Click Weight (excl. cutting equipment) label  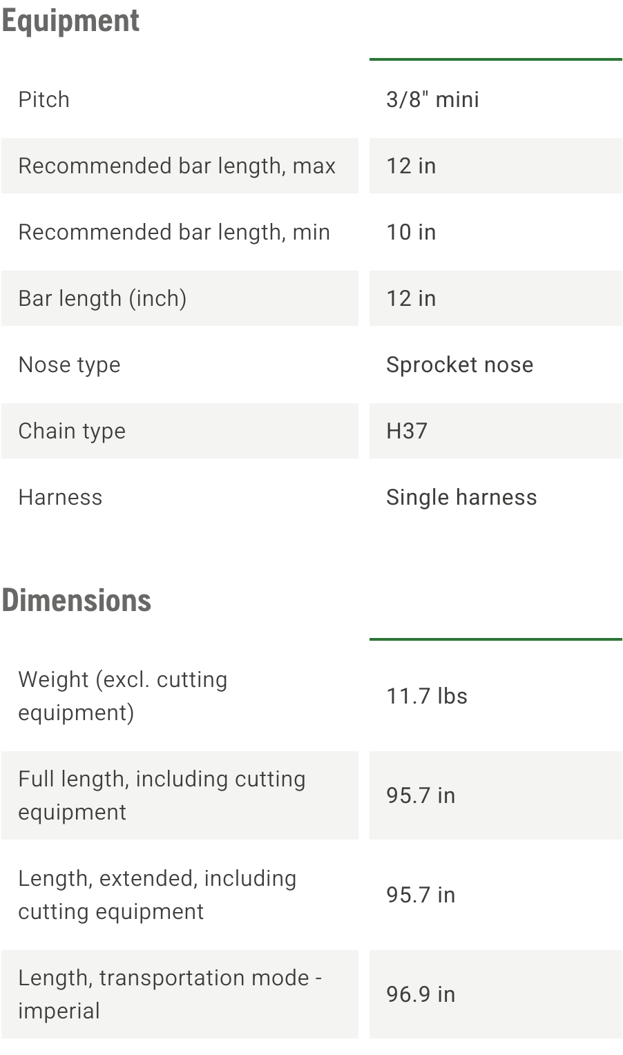pos(123,696)
